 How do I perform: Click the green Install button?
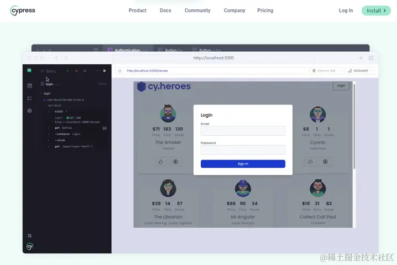pyautogui.click(x=376, y=10)
